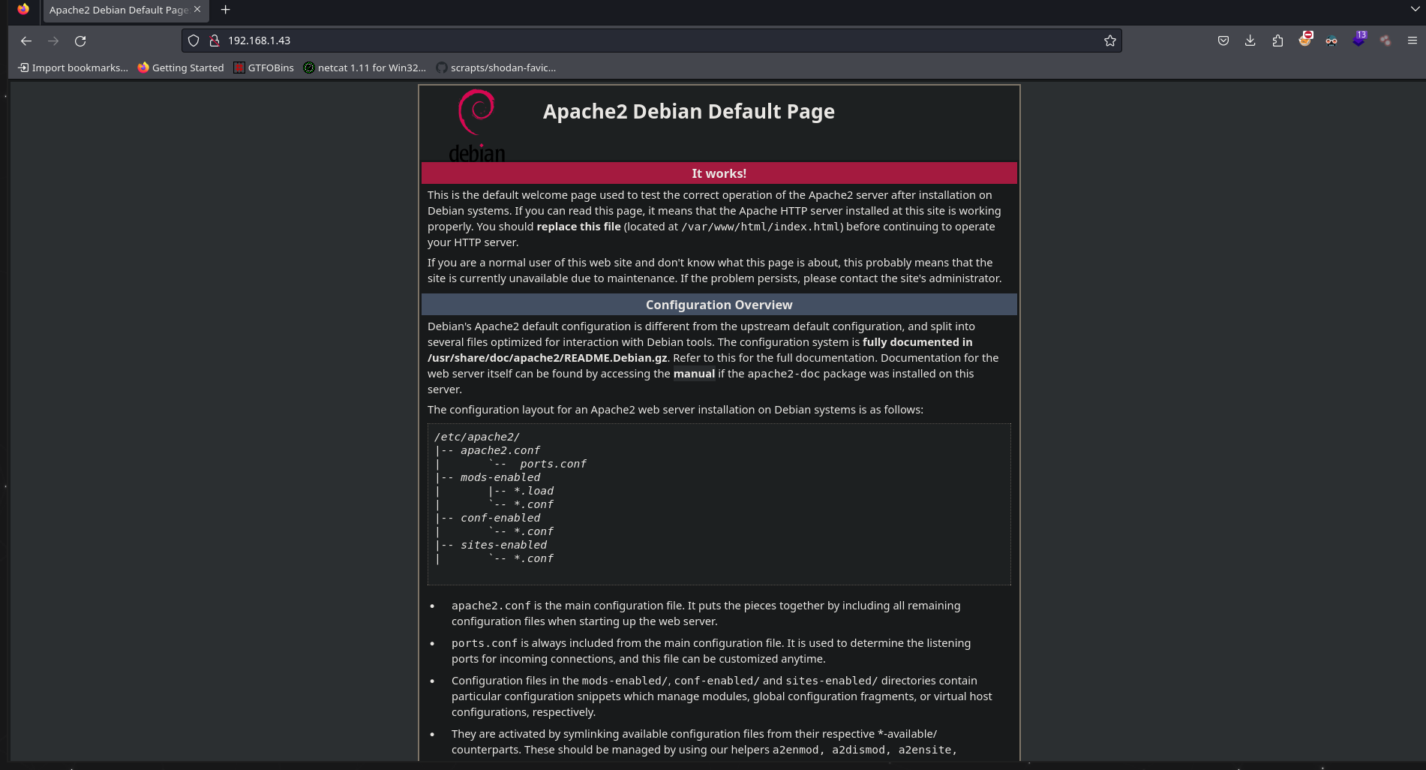The image size is (1426, 770).
Task: Bookmark this page with star icon
Action: [1110, 41]
